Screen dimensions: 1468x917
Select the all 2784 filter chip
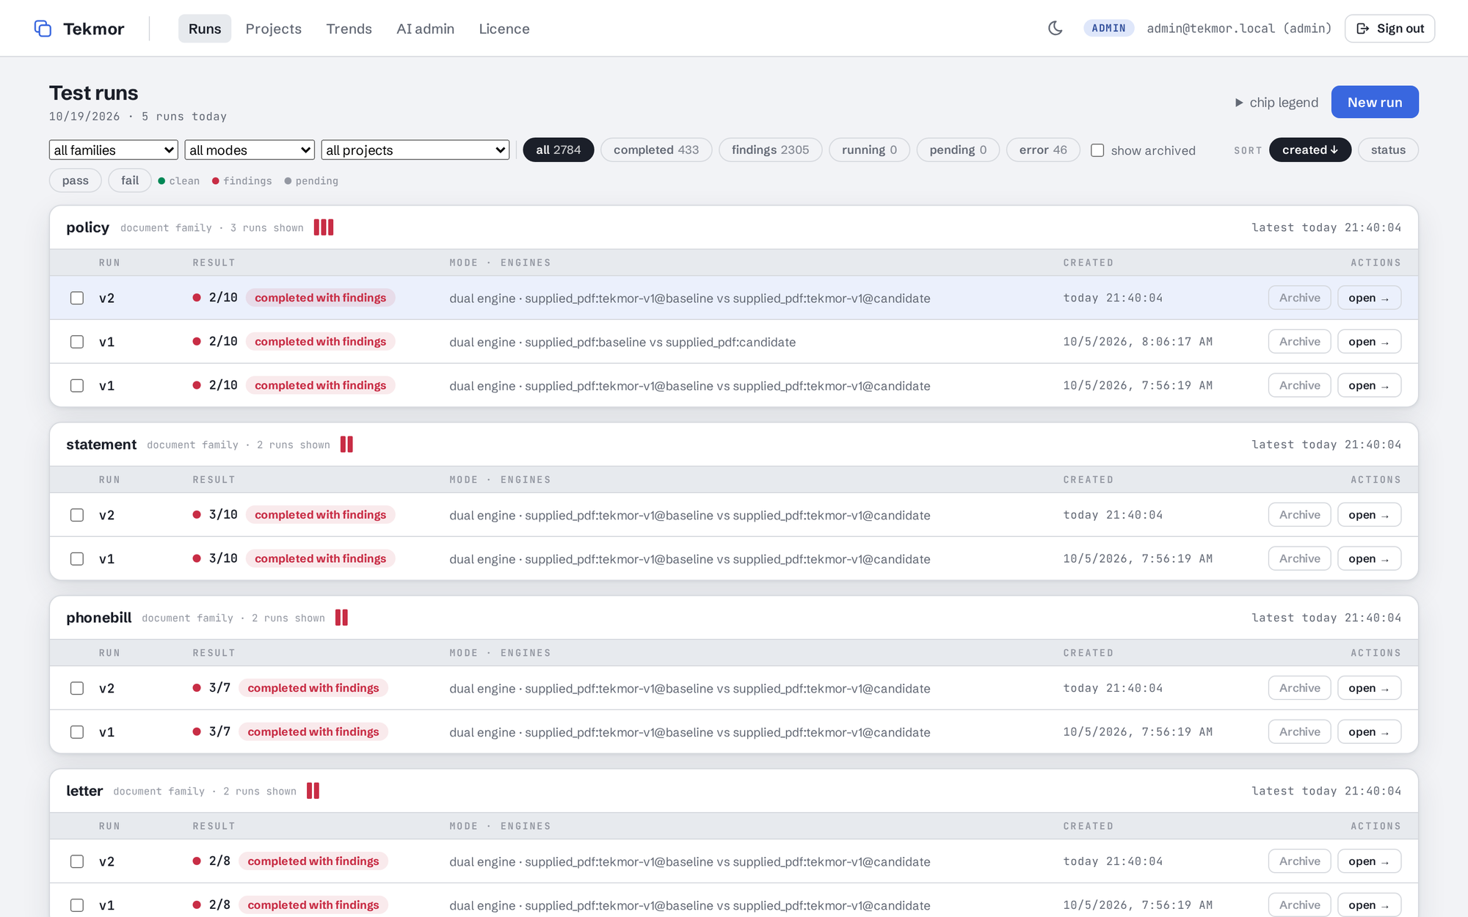[558, 150]
